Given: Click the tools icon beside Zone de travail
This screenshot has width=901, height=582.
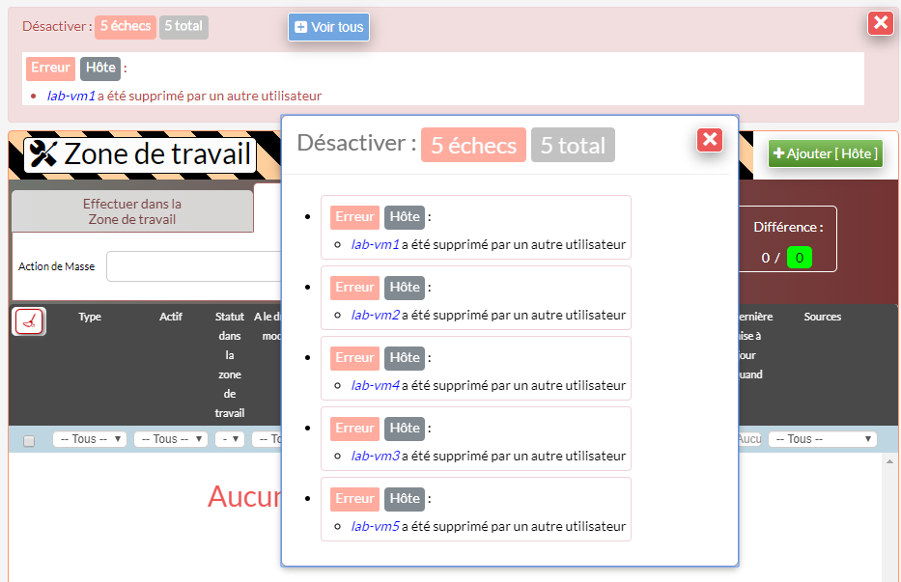Looking at the screenshot, I should 43,154.
